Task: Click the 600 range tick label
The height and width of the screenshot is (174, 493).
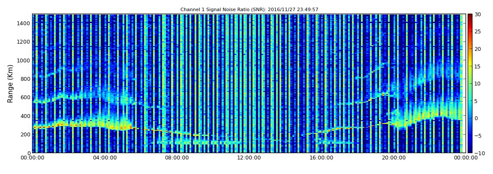Action: coord(25,97)
